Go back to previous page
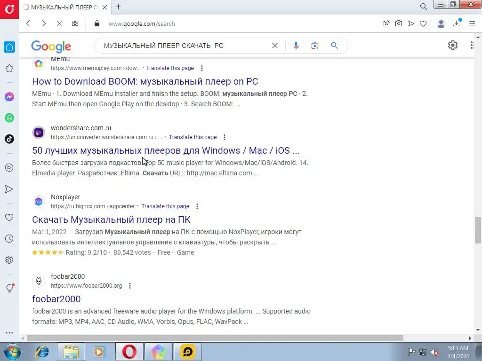Viewport: 482px width, 361px height. click(x=28, y=24)
